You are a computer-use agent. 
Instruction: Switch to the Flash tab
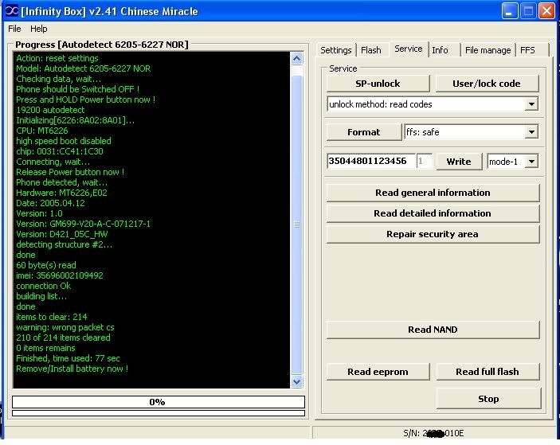point(370,50)
